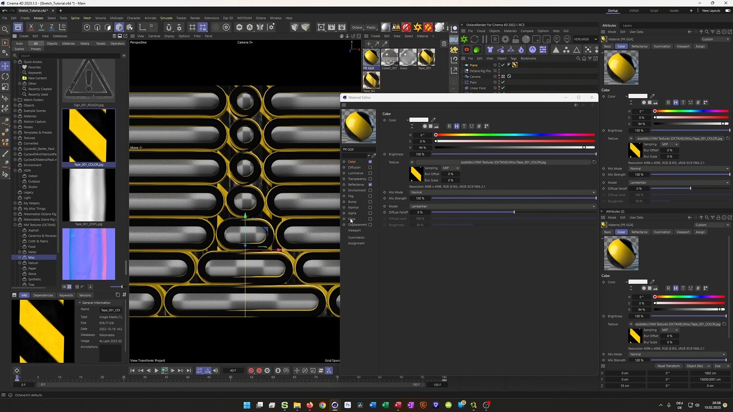
Task: Enable the Transparency channel checkbox
Action: pos(370,179)
